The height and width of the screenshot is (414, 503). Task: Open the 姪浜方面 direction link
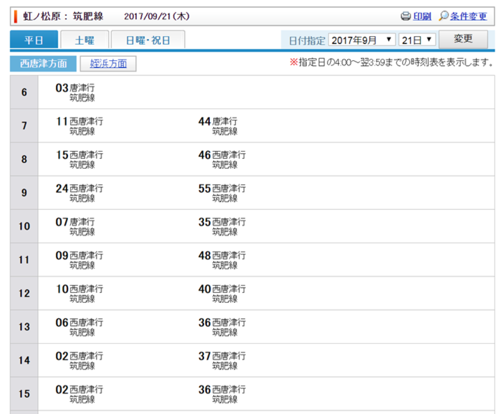click(x=108, y=64)
